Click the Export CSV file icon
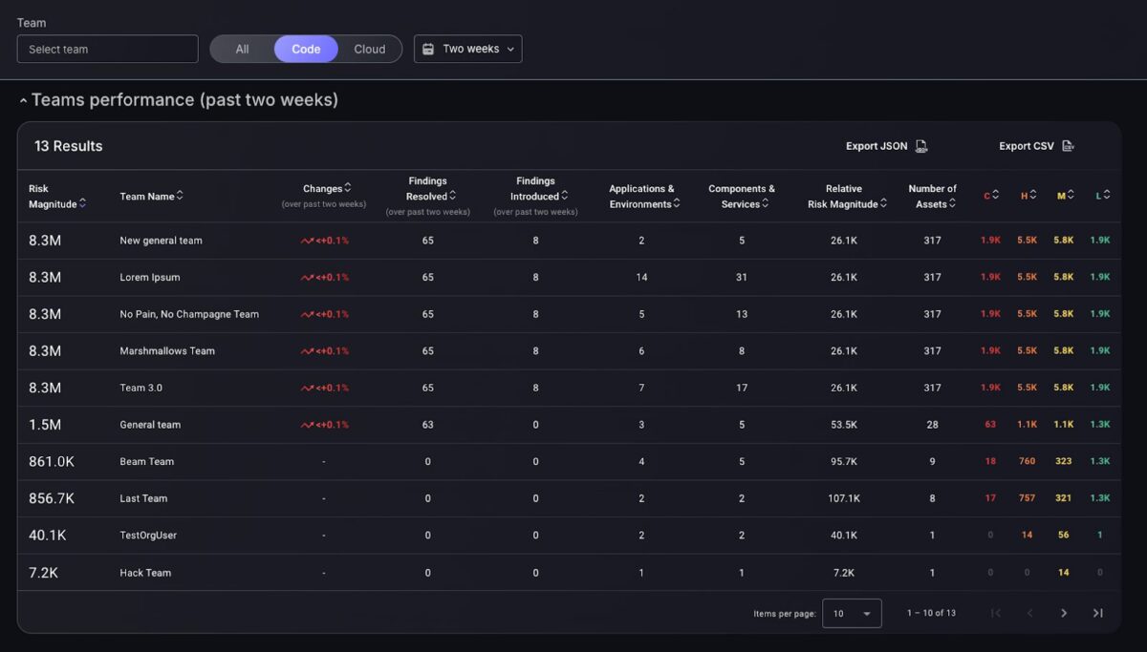Viewport: 1147px width, 652px height. [x=1069, y=146]
